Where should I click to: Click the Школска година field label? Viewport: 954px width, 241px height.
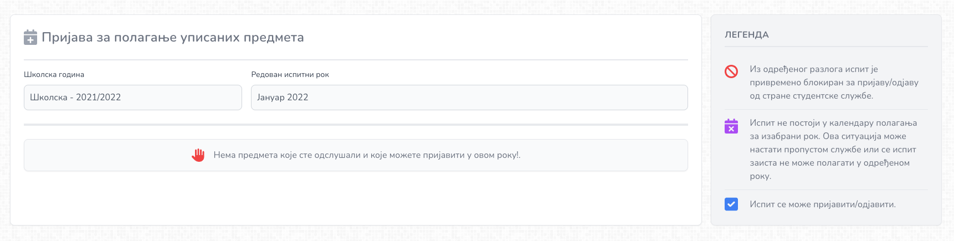tap(54, 74)
